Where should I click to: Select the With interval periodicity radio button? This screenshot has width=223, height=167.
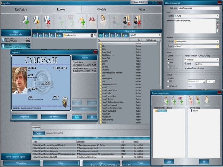168,86
